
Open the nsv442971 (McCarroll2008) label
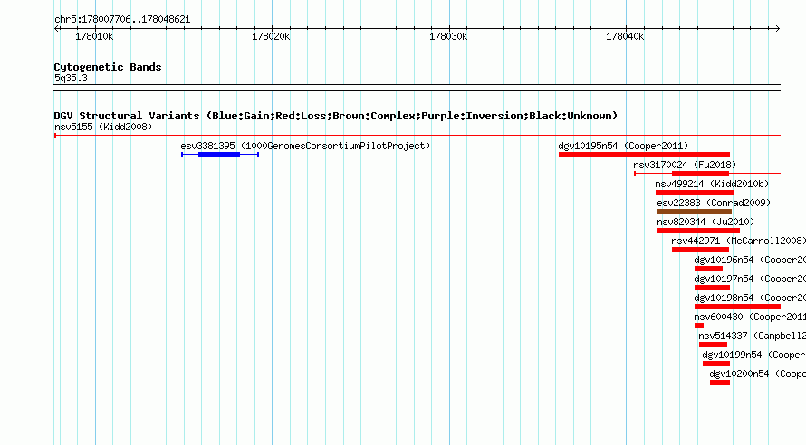738,241
